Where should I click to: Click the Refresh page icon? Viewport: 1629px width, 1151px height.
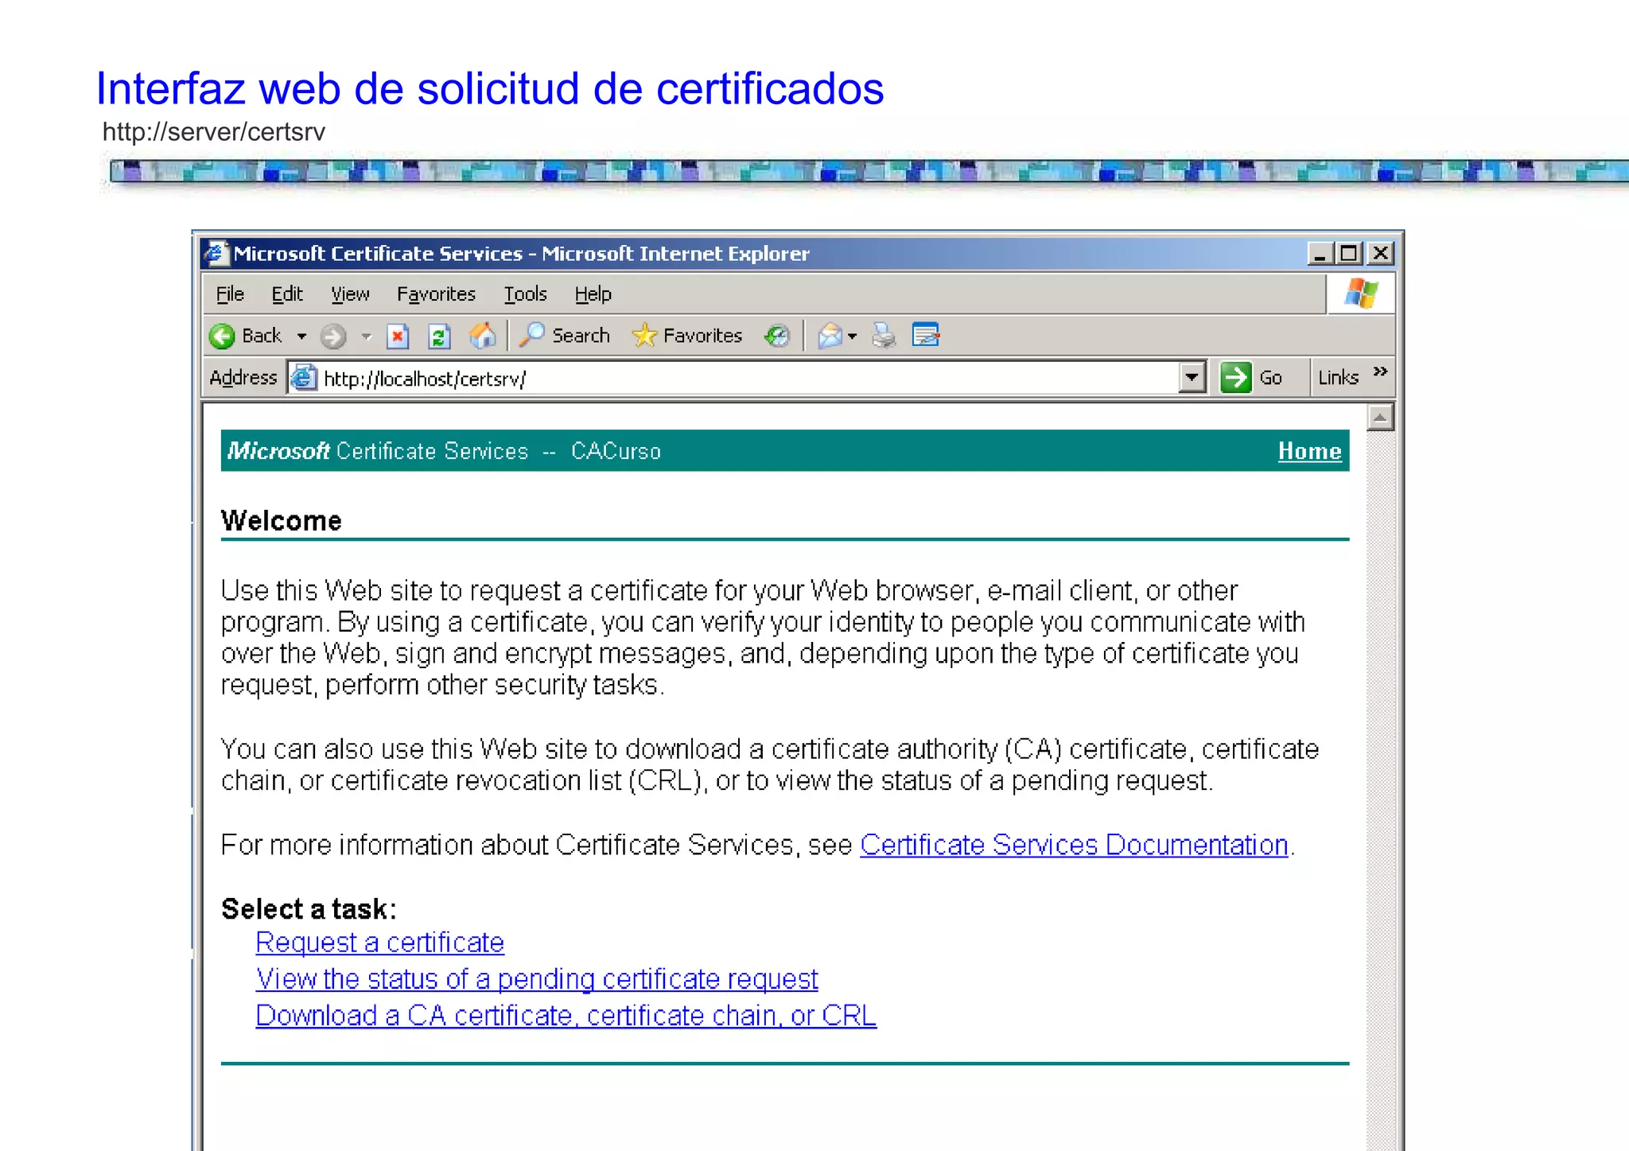point(439,336)
